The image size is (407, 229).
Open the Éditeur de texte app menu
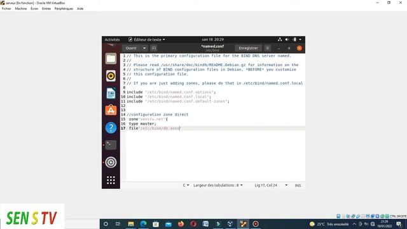coord(147,39)
